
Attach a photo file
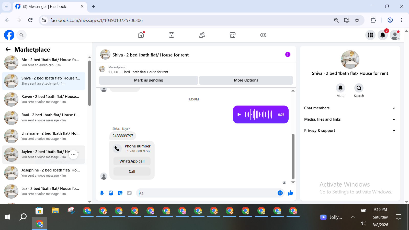pos(111,193)
